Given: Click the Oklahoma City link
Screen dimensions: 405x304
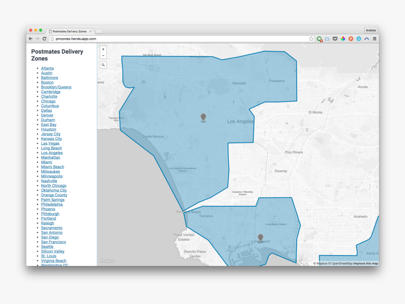Looking at the screenshot, I should coord(54,190).
